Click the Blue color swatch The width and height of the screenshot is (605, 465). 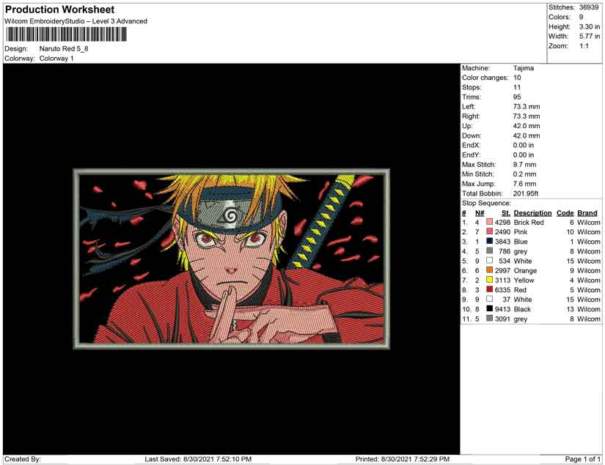click(489, 241)
